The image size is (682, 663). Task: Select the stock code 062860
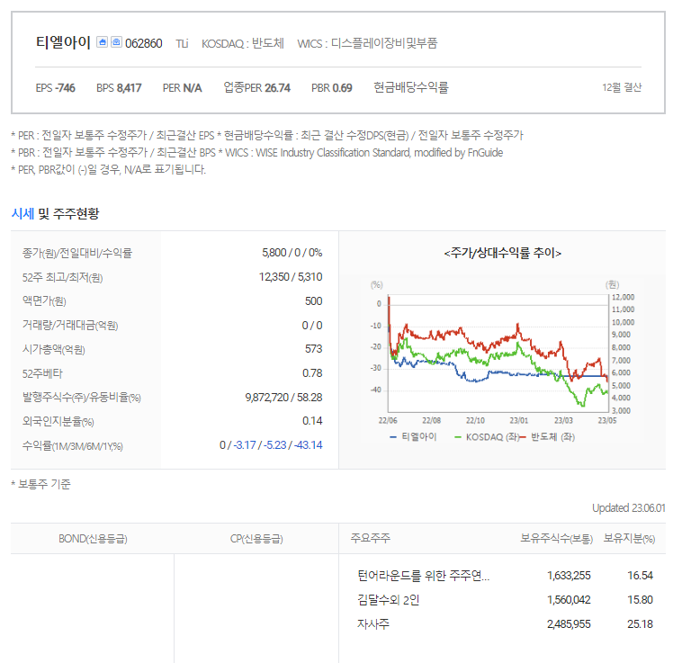coord(144,43)
